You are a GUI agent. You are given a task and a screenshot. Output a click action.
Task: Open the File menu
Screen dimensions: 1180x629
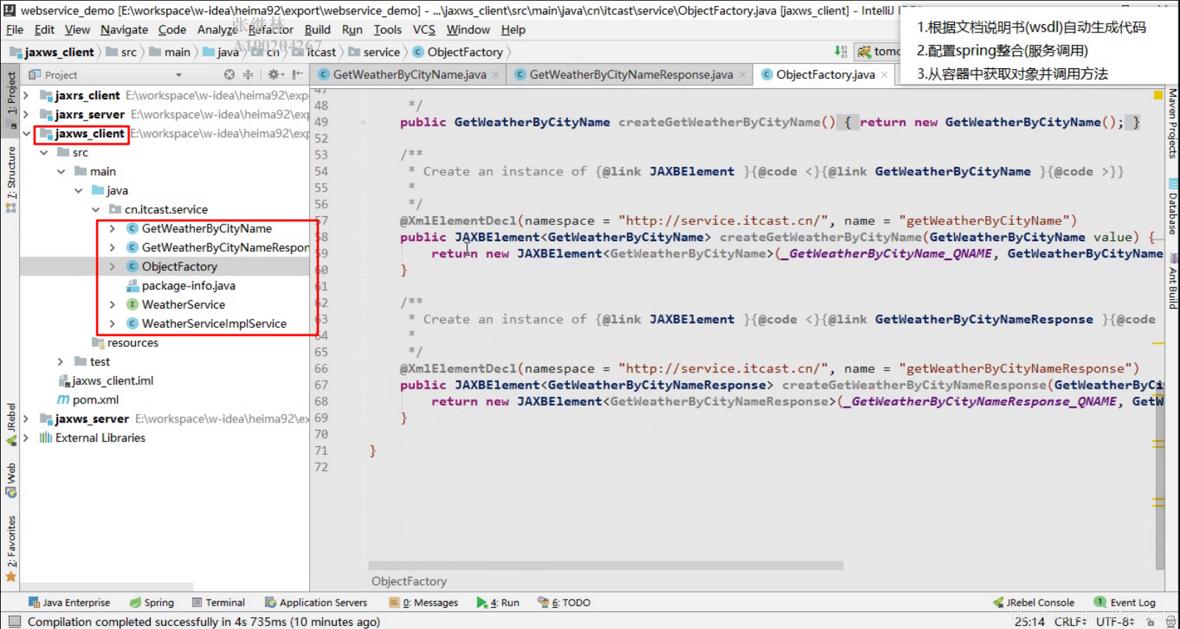15,29
